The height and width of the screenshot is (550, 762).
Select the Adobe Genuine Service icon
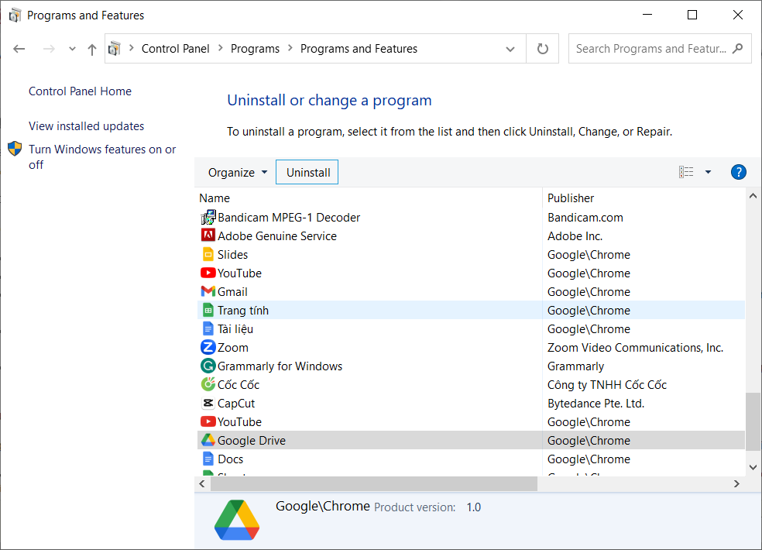pos(208,235)
